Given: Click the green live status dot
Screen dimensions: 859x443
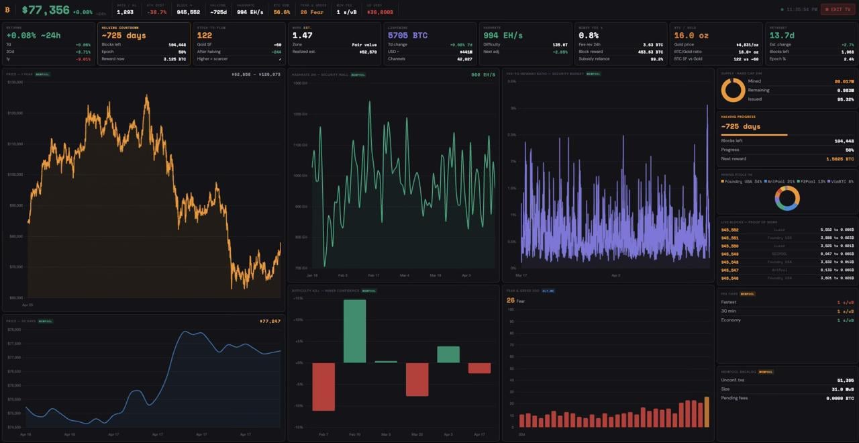Looking at the screenshot, I should coord(782,9).
